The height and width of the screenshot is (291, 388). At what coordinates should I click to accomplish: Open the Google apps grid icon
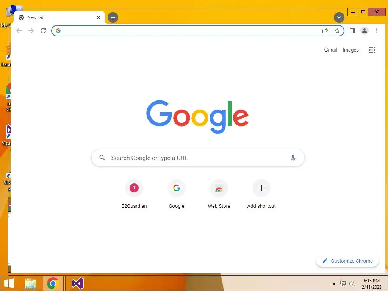click(372, 50)
